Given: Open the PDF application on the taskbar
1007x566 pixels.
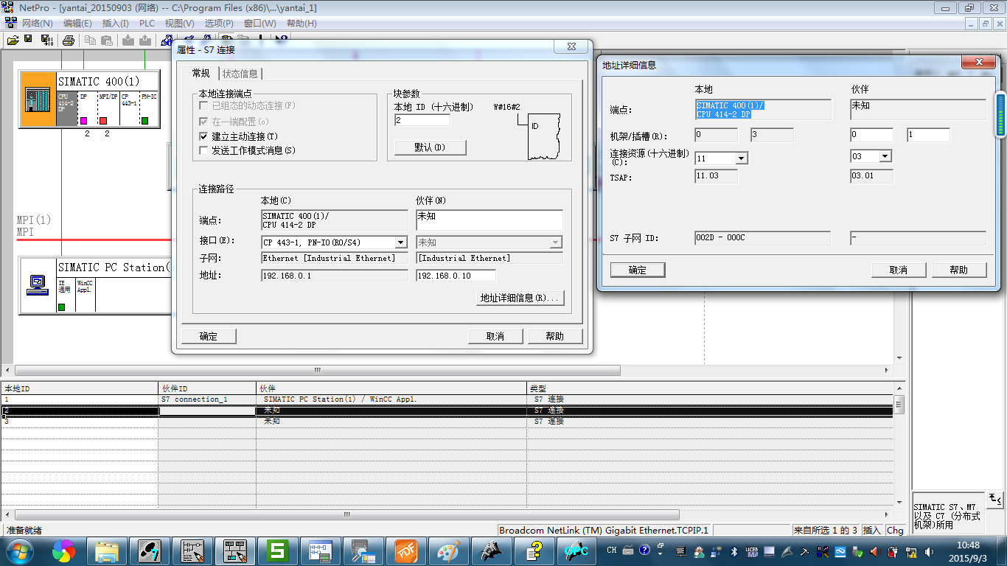Looking at the screenshot, I should point(406,551).
